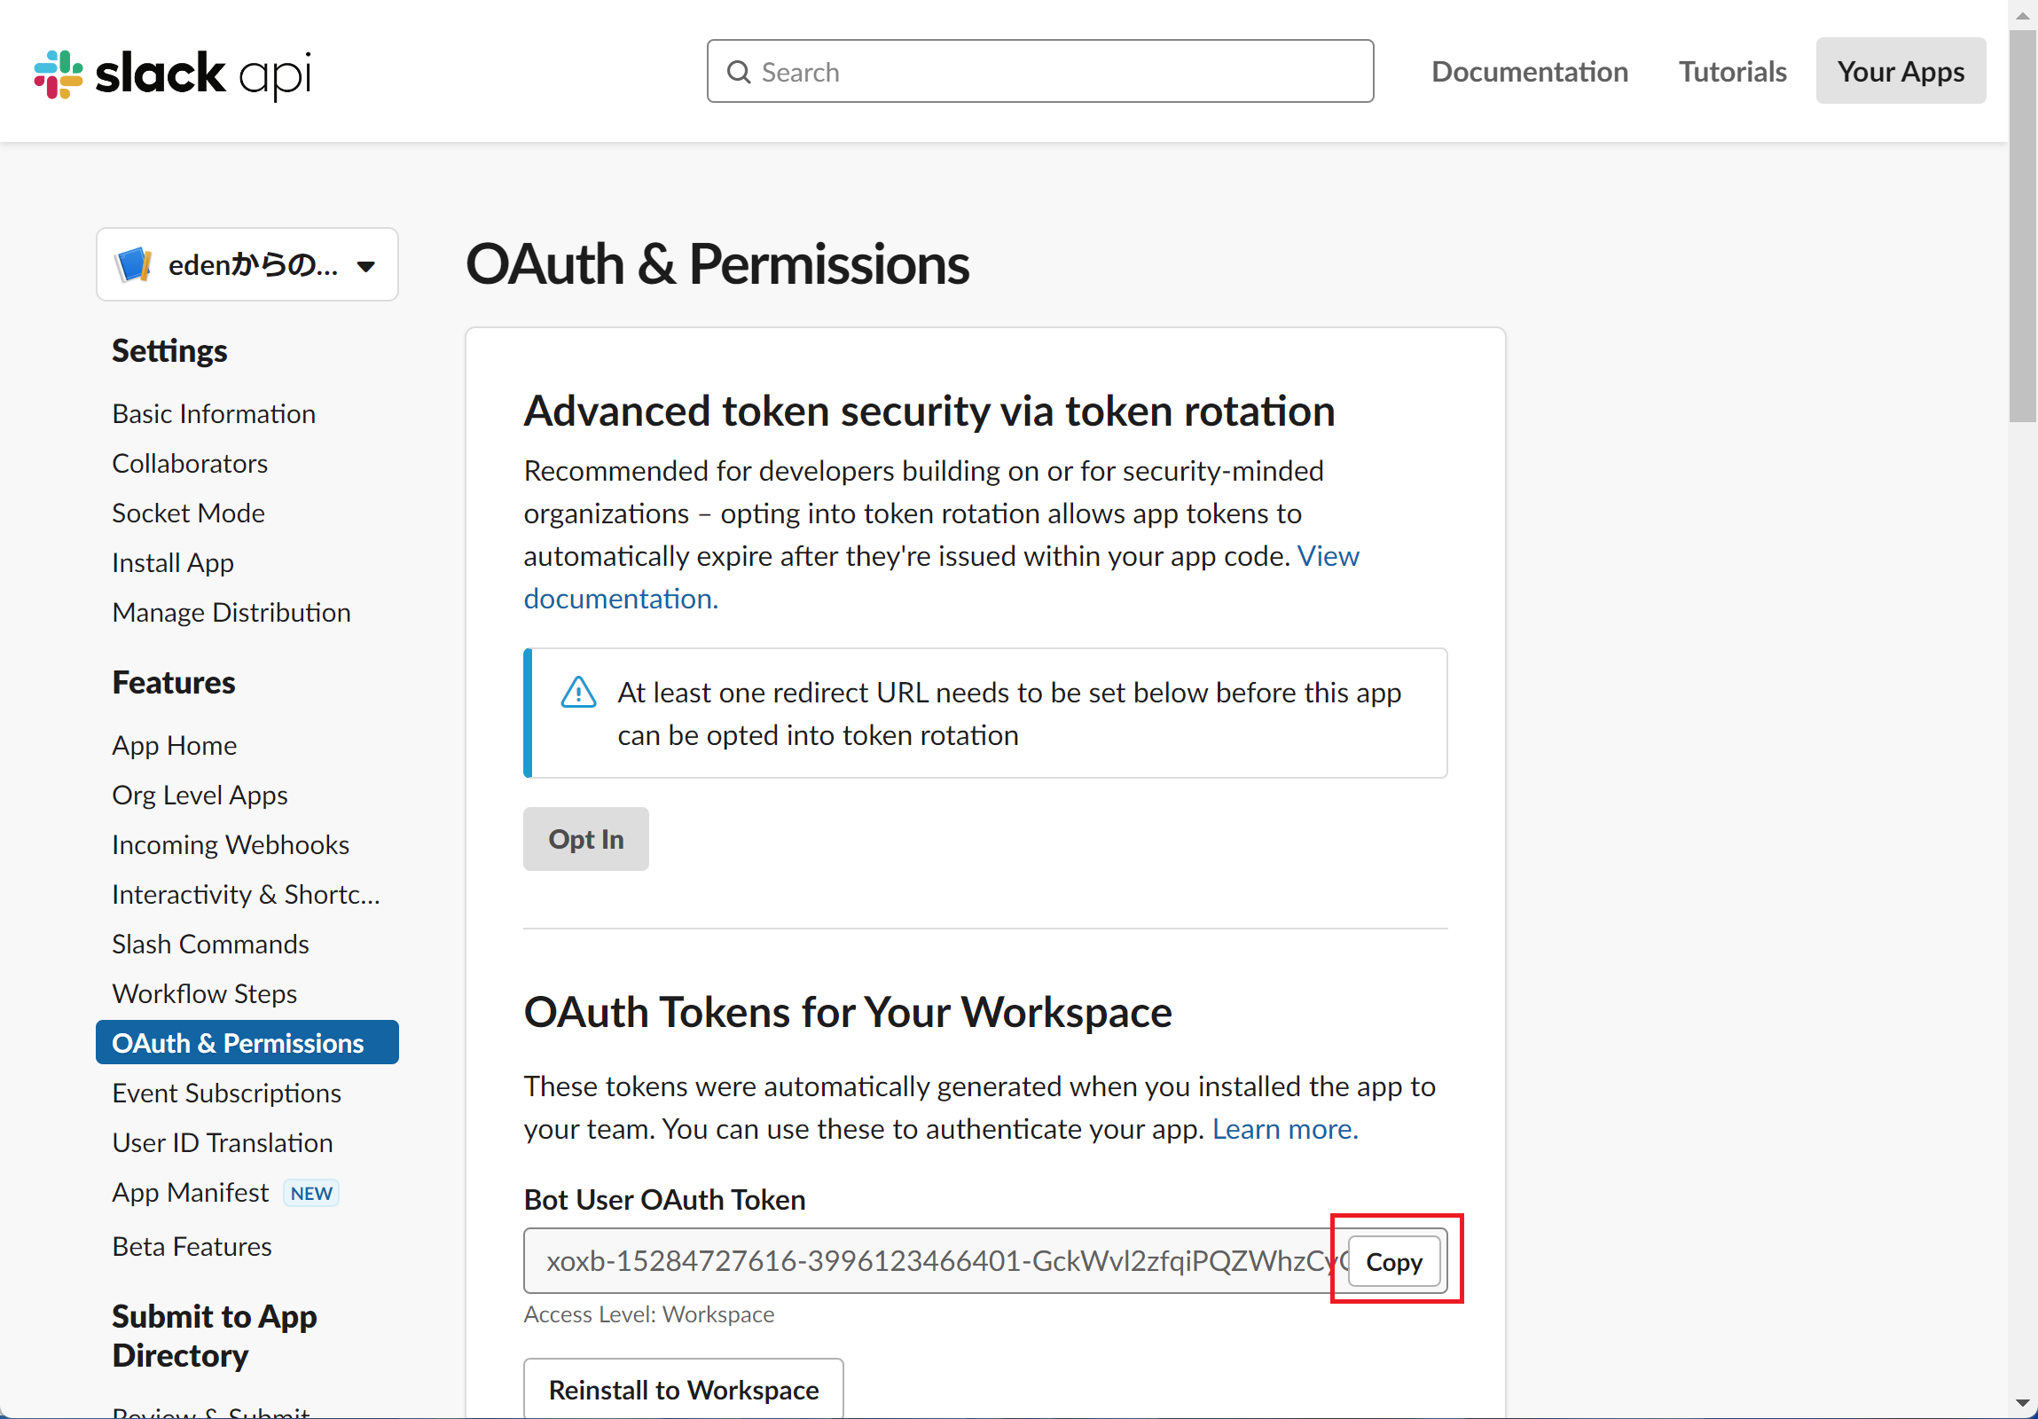This screenshot has width=2038, height=1419.
Task: Open the app selector dropdown
Action: [x=247, y=264]
